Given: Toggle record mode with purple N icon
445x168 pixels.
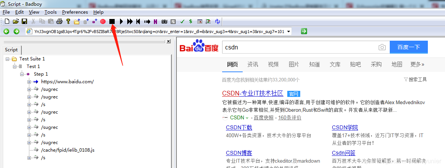Looking at the screenshot, I should (155, 21).
